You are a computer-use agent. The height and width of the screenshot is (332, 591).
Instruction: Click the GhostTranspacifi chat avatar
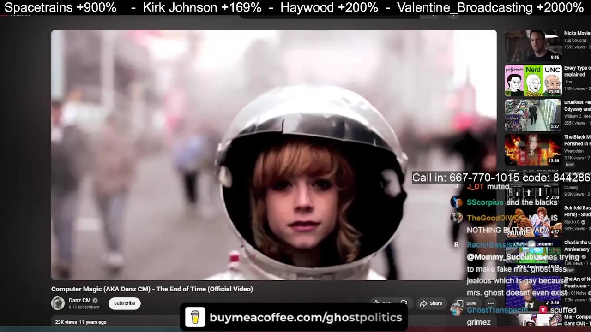456,310
